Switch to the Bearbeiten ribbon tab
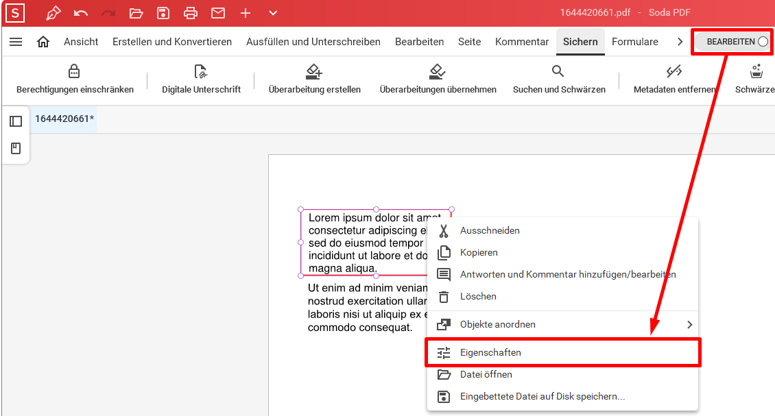Viewport: 775px width, 416px height. click(x=419, y=42)
